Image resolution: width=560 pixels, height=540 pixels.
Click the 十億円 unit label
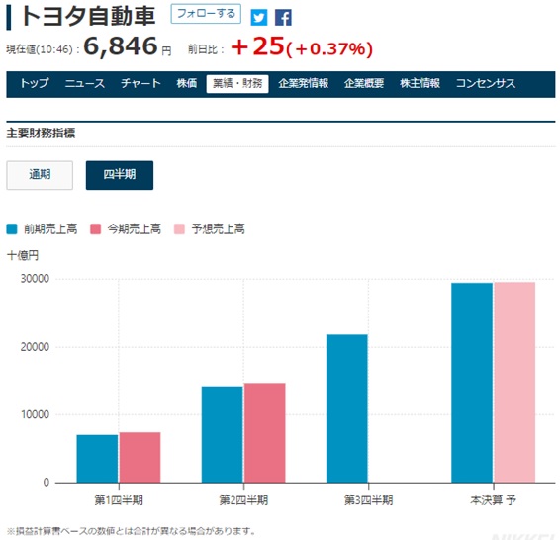click(x=23, y=255)
